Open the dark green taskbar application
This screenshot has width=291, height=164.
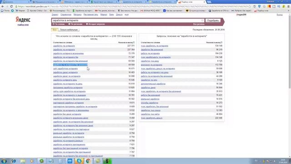coord(107,161)
